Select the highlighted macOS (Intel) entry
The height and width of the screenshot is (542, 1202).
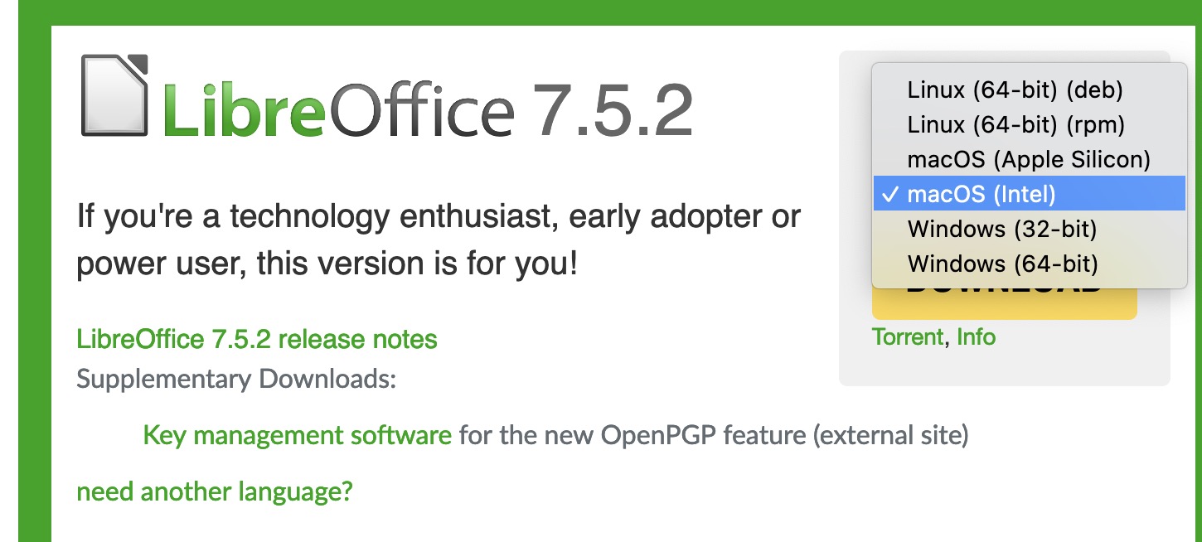pos(981,194)
